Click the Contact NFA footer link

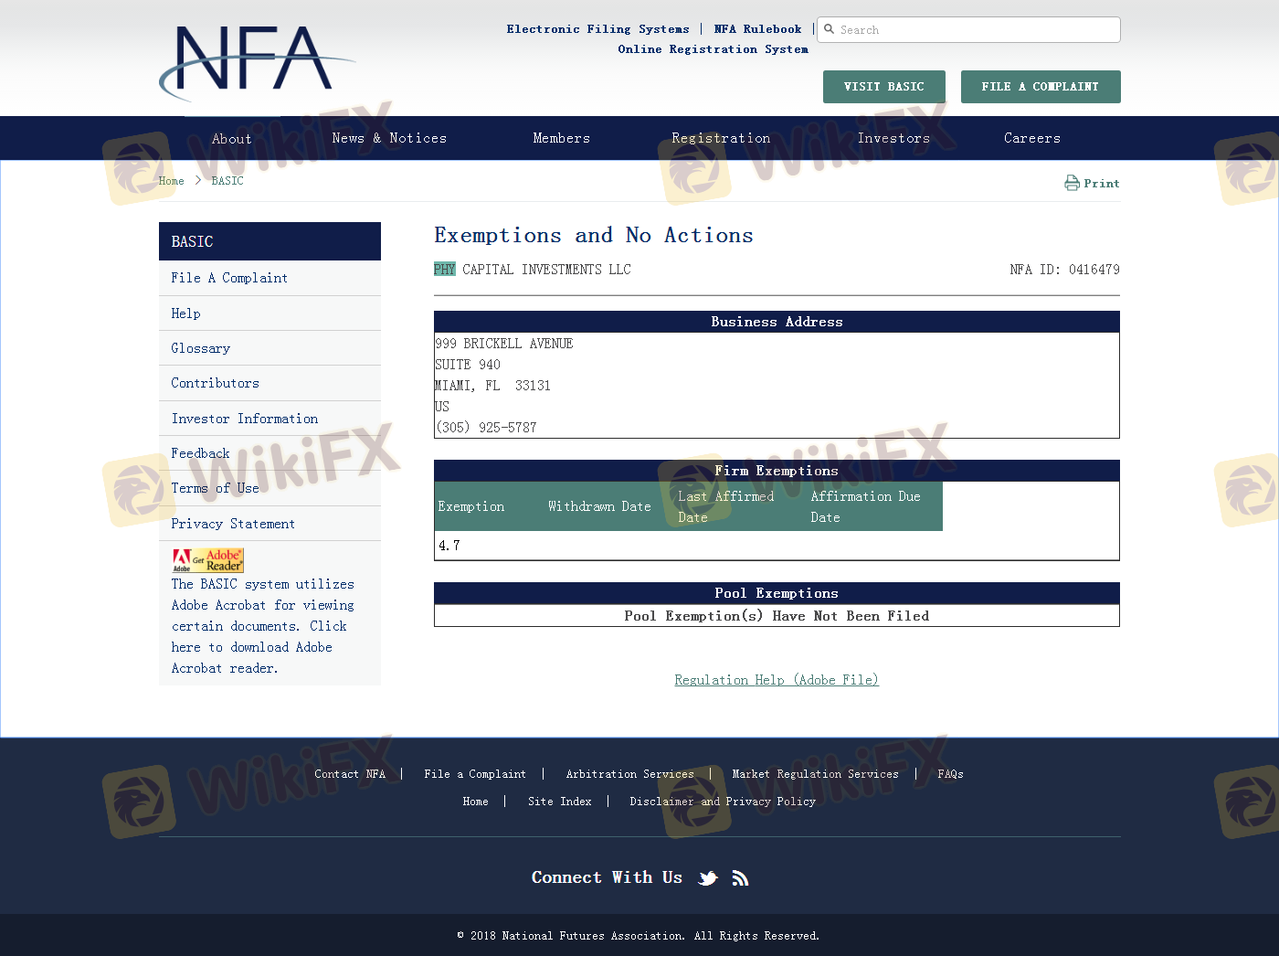coord(350,774)
